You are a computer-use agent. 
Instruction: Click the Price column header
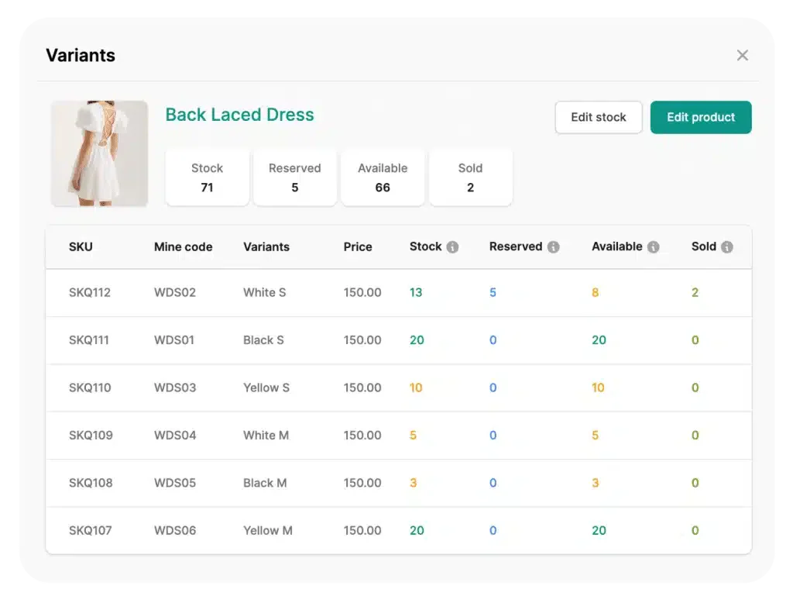[x=358, y=247]
